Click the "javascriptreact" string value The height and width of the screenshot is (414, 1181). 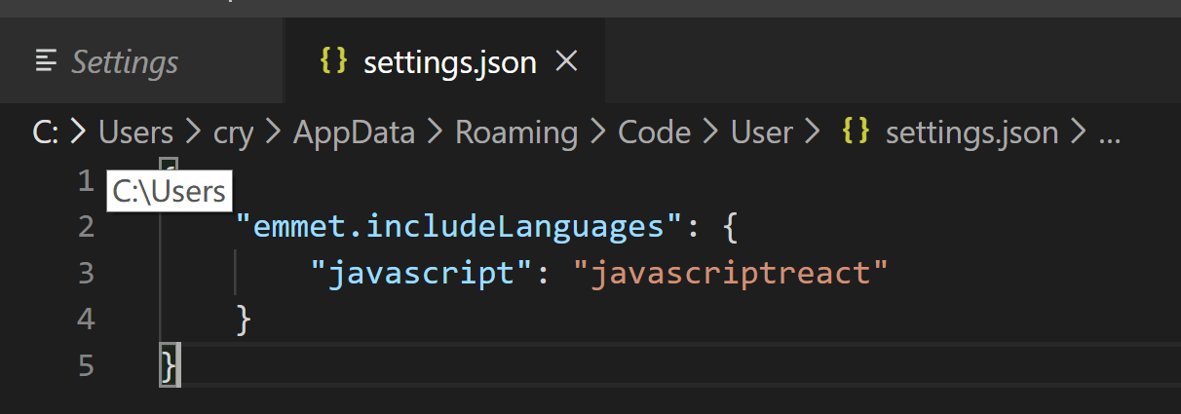click(x=731, y=273)
